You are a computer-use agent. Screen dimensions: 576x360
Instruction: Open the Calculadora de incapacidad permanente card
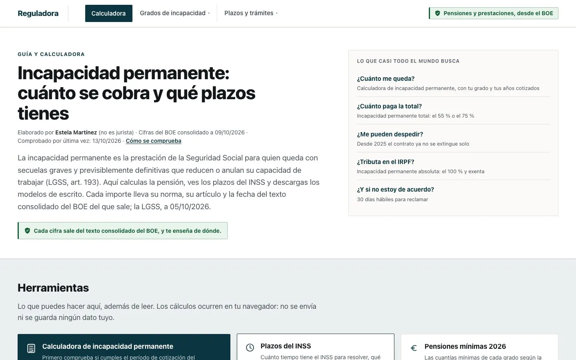click(124, 347)
